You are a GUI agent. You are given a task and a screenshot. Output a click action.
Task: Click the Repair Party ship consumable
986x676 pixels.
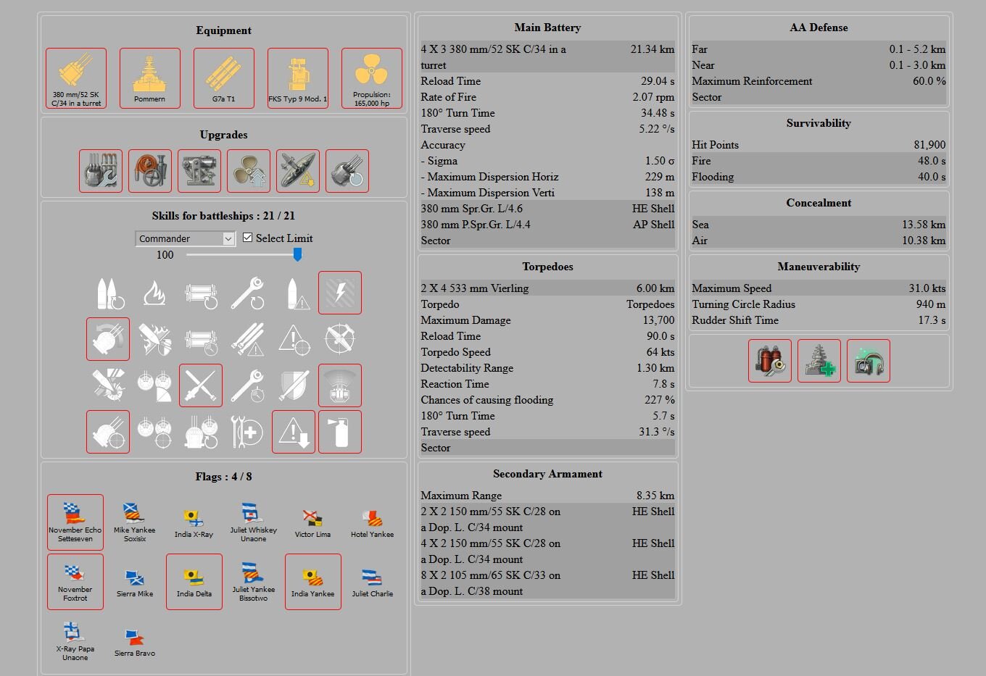pyautogui.click(x=819, y=361)
